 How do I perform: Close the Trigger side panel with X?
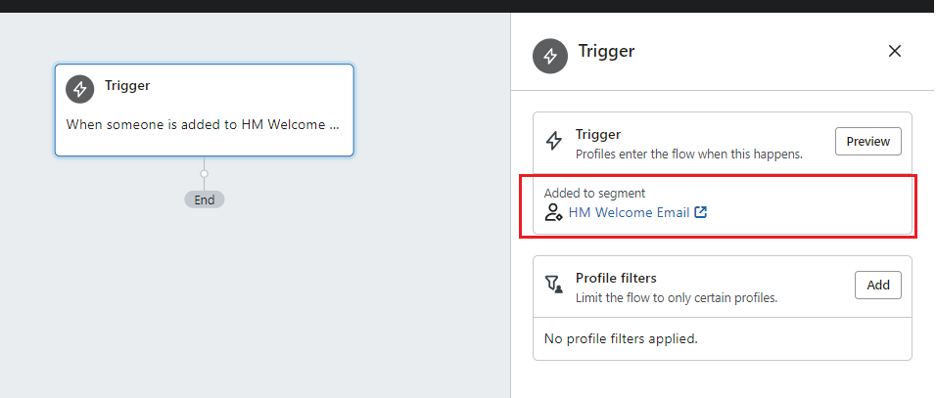894,51
